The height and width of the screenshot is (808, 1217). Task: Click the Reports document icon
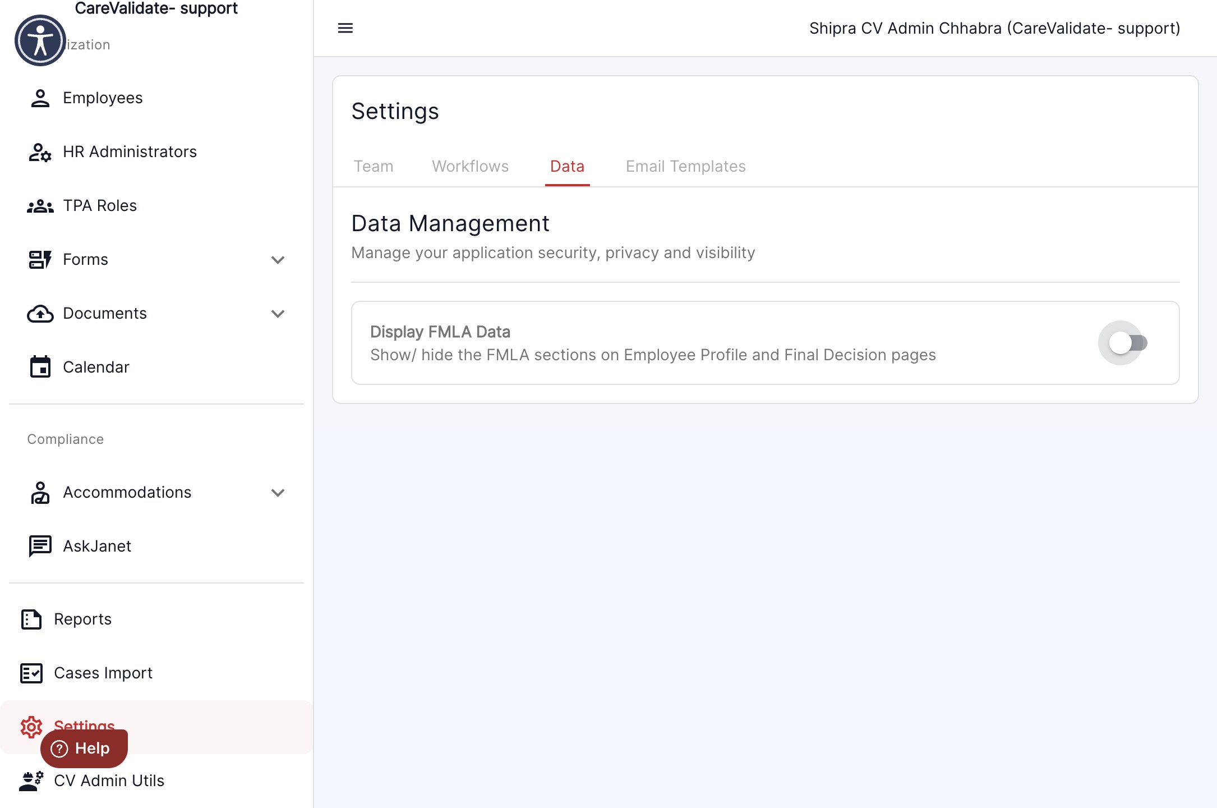tap(31, 619)
